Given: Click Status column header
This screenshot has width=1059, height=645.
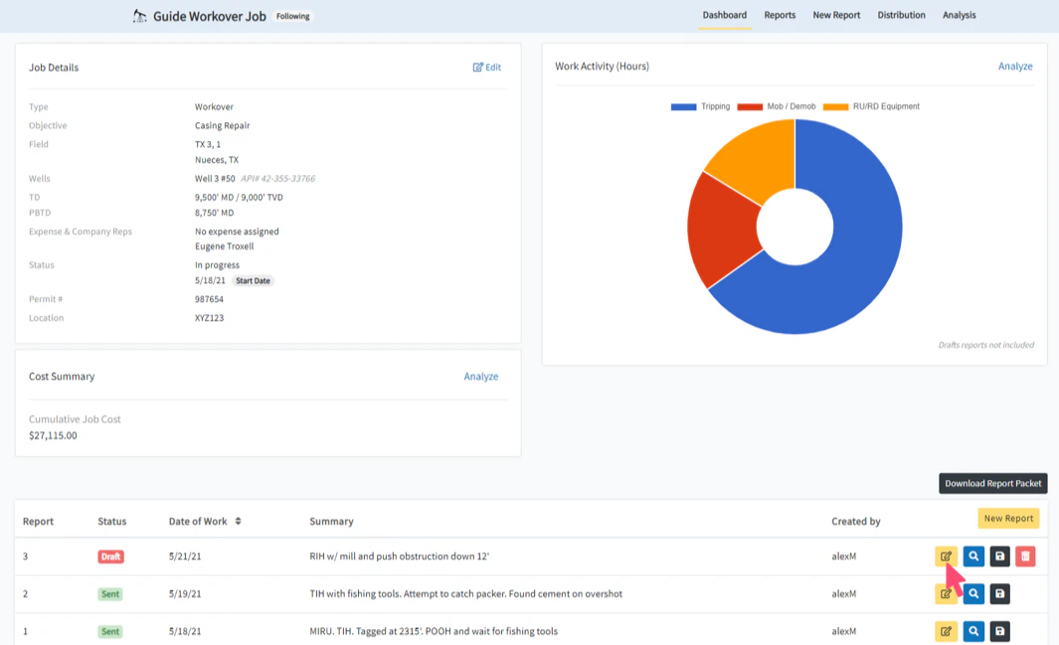Looking at the screenshot, I should pos(111,522).
